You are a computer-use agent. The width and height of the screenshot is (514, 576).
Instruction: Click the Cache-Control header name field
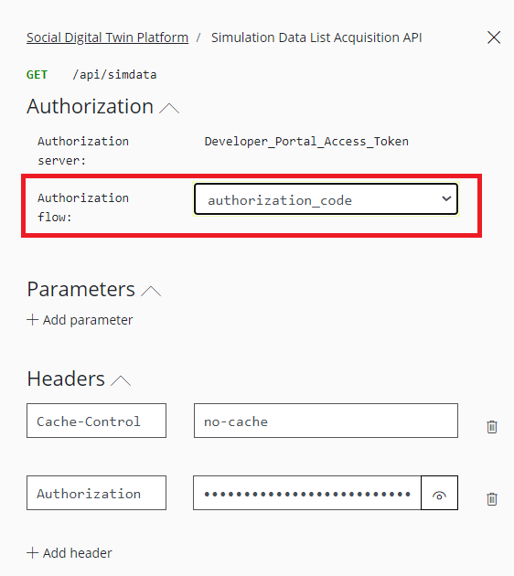click(96, 421)
